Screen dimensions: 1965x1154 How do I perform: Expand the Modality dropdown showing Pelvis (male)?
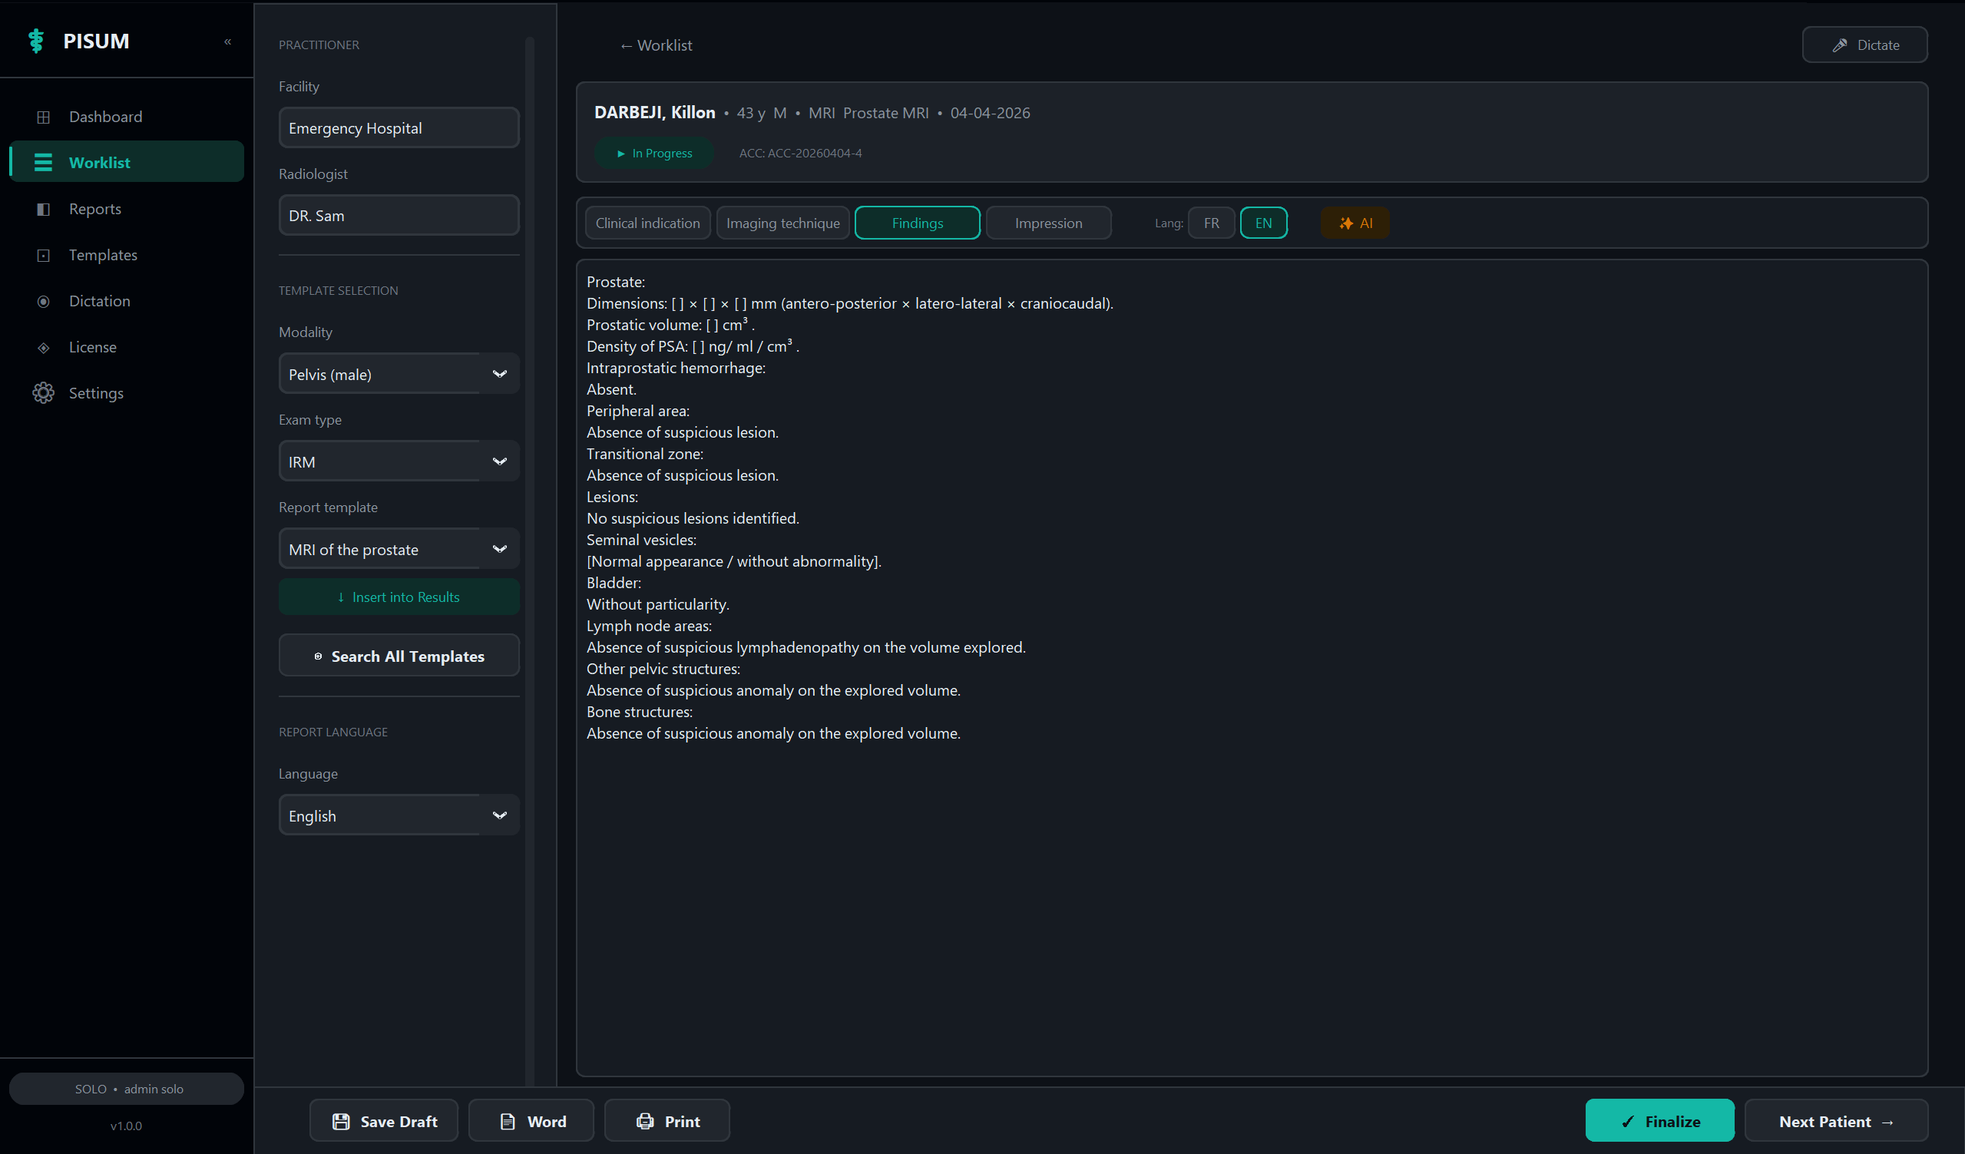[399, 374]
